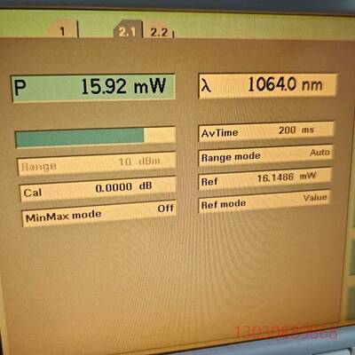Select the power reading P 15.92 mW field
The width and height of the screenshot is (355, 355).
(x=93, y=88)
